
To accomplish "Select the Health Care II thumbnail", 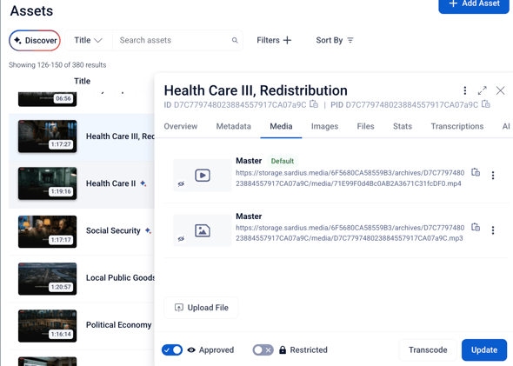I will click(48, 183).
